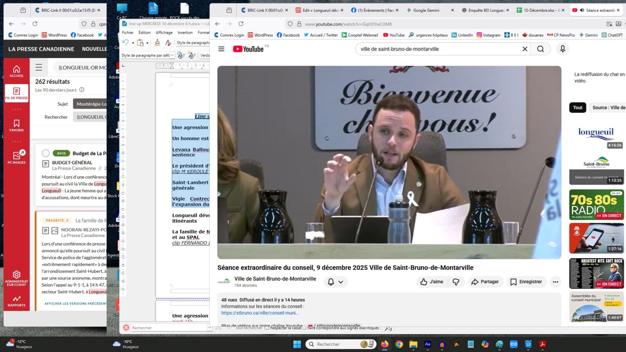626x352 pixels.
Task: Enable the Respecter la casse checkbox
Action: pos(266,328)
